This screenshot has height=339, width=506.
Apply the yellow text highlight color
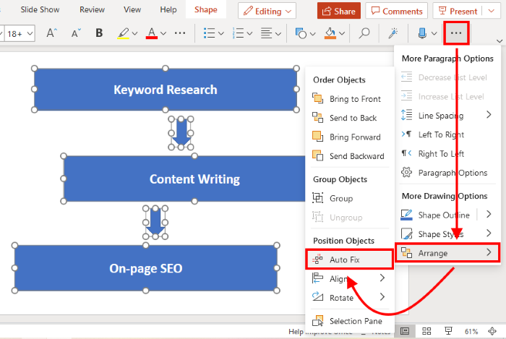pos(124,33)
